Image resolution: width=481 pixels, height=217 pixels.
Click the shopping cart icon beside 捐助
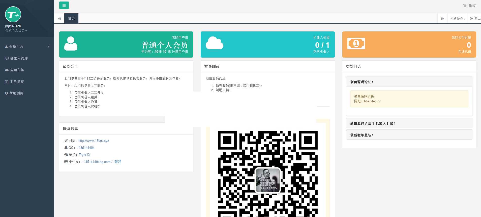[465, 6]
